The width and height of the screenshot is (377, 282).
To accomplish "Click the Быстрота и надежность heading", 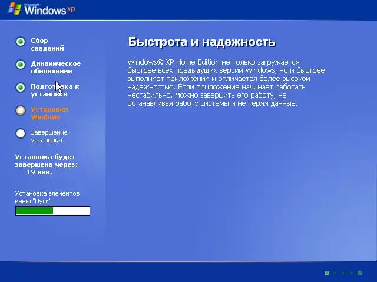I will point(201,42).
